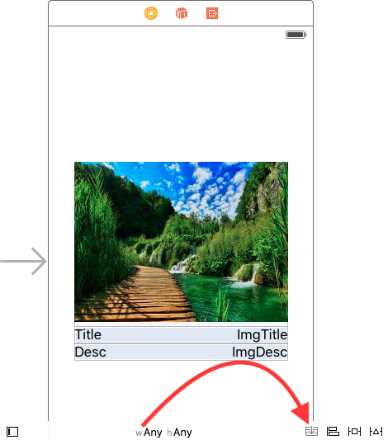Select the ImgTitle label
Screen dimensions: 388x440
[x=262, y=334]
